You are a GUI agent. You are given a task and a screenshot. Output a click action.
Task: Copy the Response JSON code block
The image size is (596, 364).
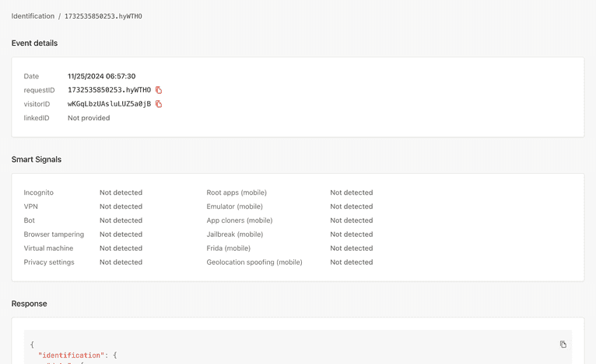tap(563, 344)
